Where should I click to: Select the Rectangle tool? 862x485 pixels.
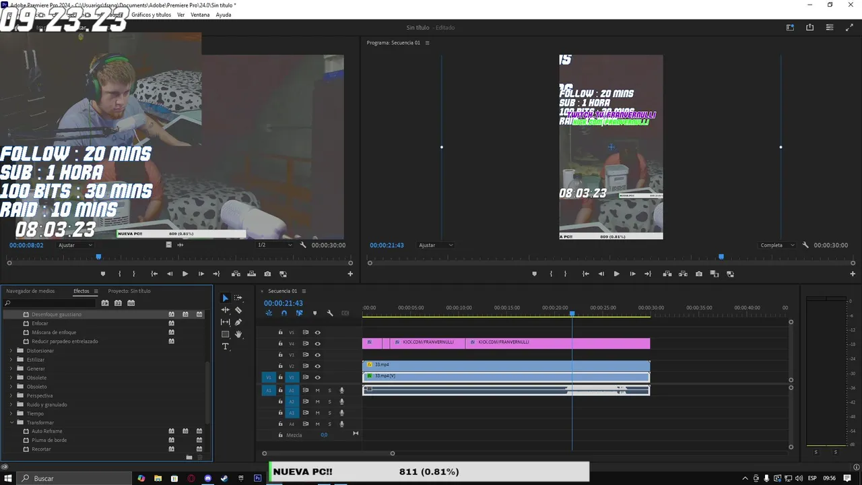(225, 334)
